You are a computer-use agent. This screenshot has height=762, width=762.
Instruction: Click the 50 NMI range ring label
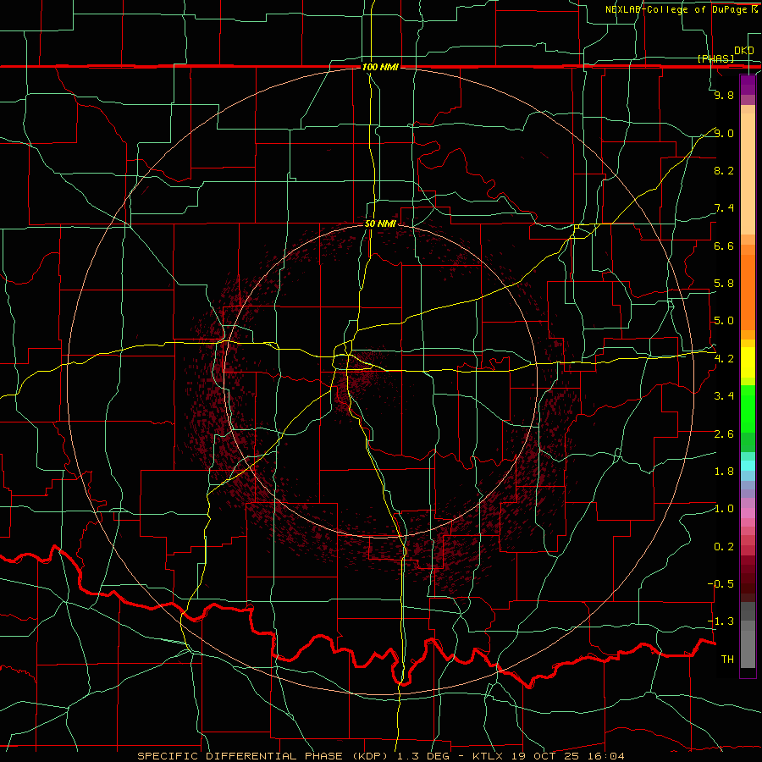coord(380,224)
